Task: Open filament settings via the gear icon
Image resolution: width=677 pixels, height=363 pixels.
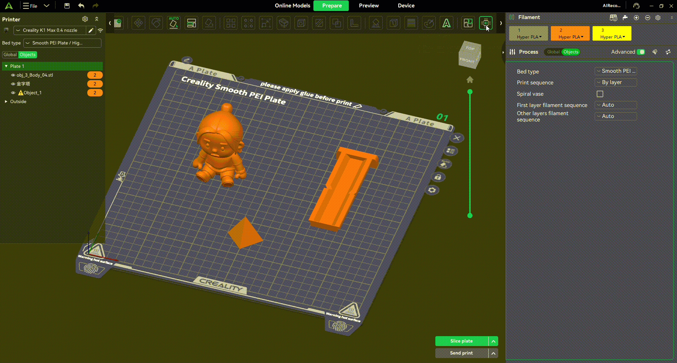Action: tap(658, 18)
